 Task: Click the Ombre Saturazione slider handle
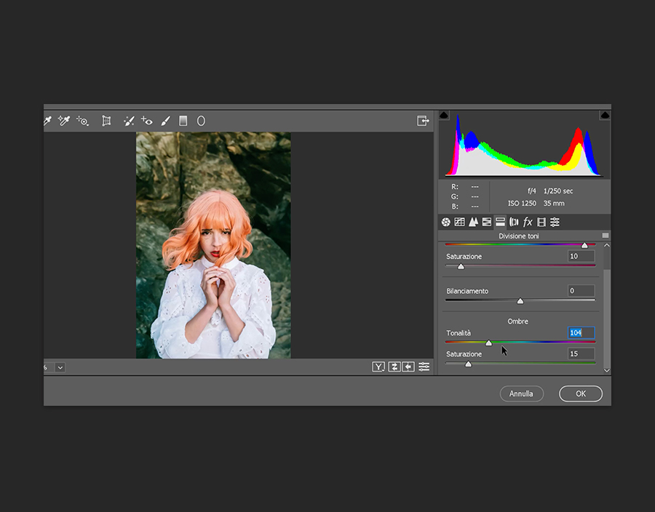(x=468, y=364)
